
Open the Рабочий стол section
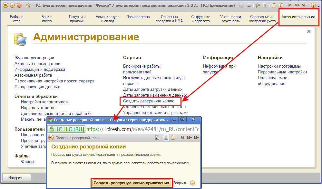[17, 19]
